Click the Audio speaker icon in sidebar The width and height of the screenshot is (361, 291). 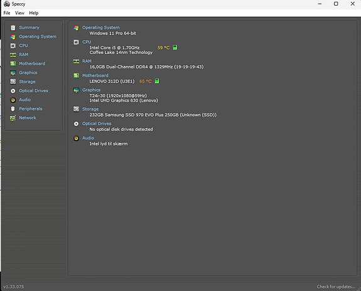coord(13,100)
